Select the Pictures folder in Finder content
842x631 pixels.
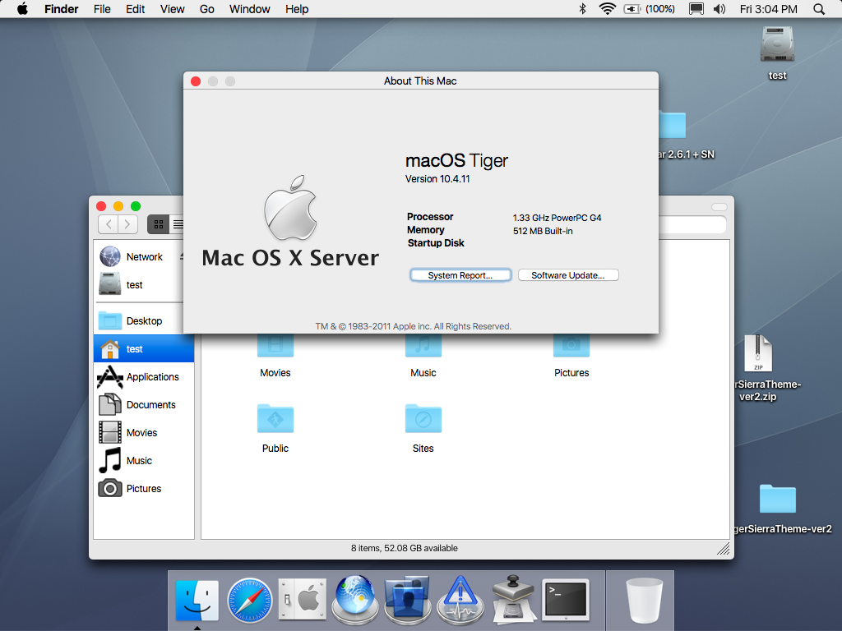[571, 355]
